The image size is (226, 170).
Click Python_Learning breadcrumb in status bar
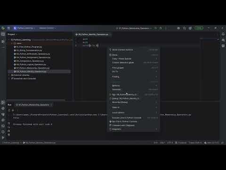tap(11, 143)
